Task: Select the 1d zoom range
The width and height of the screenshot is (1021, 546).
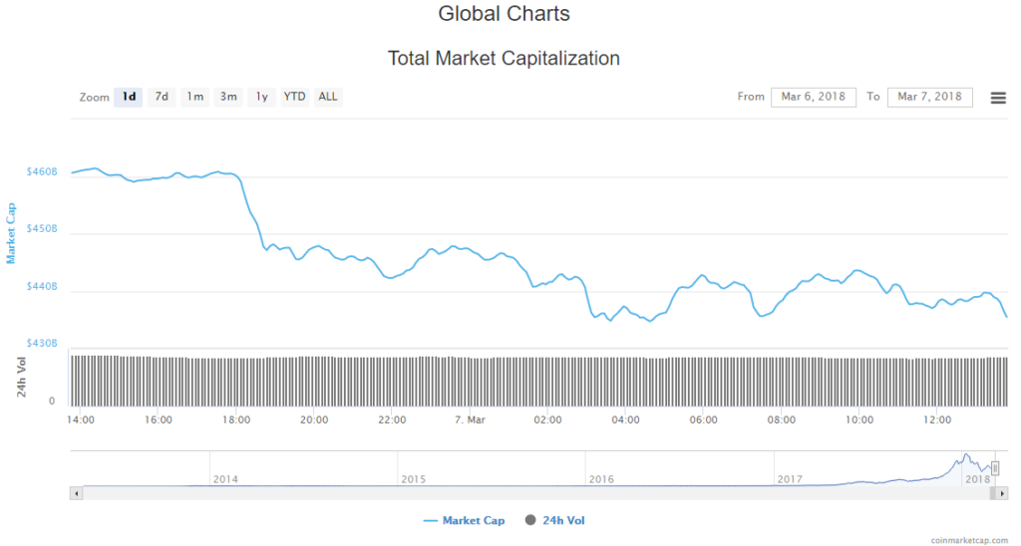Action: (129, 97)
